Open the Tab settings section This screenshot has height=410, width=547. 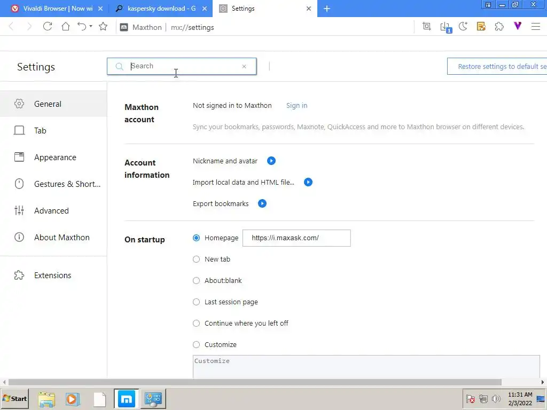pyautogui.click(x=53, y=130)
